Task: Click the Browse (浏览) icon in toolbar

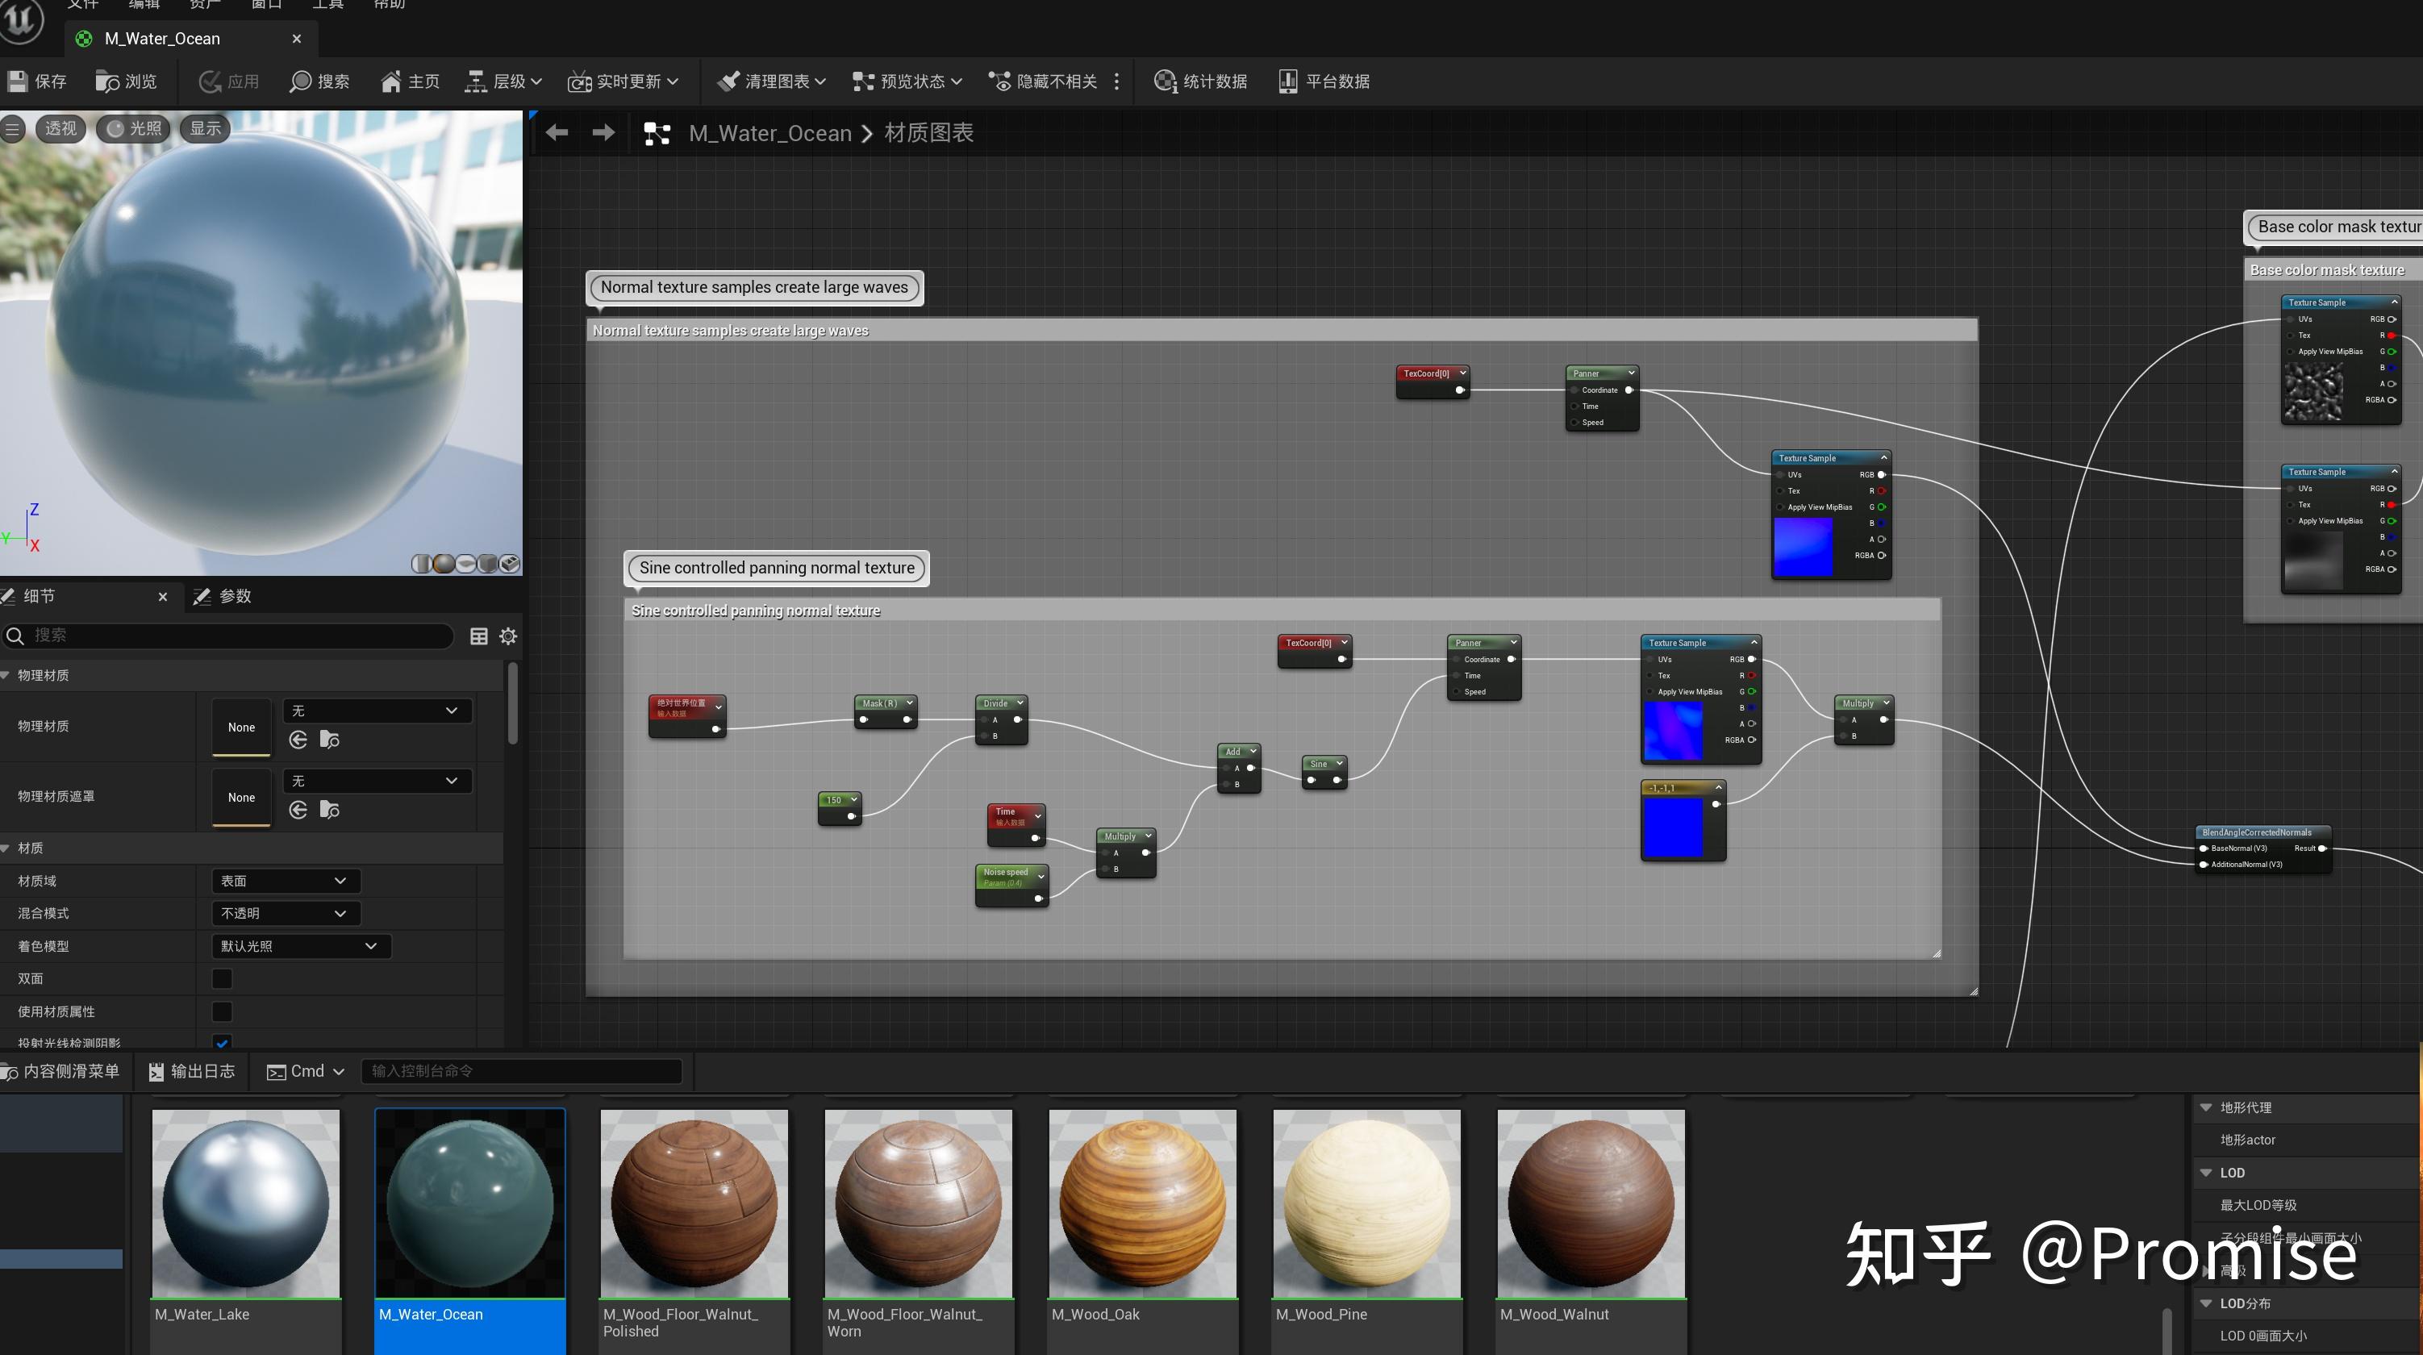Action: point(107,81)
